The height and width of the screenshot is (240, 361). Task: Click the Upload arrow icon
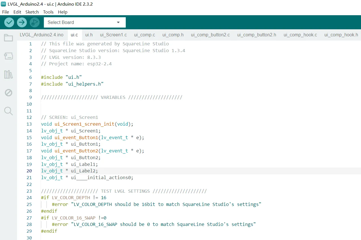[22, 22]
